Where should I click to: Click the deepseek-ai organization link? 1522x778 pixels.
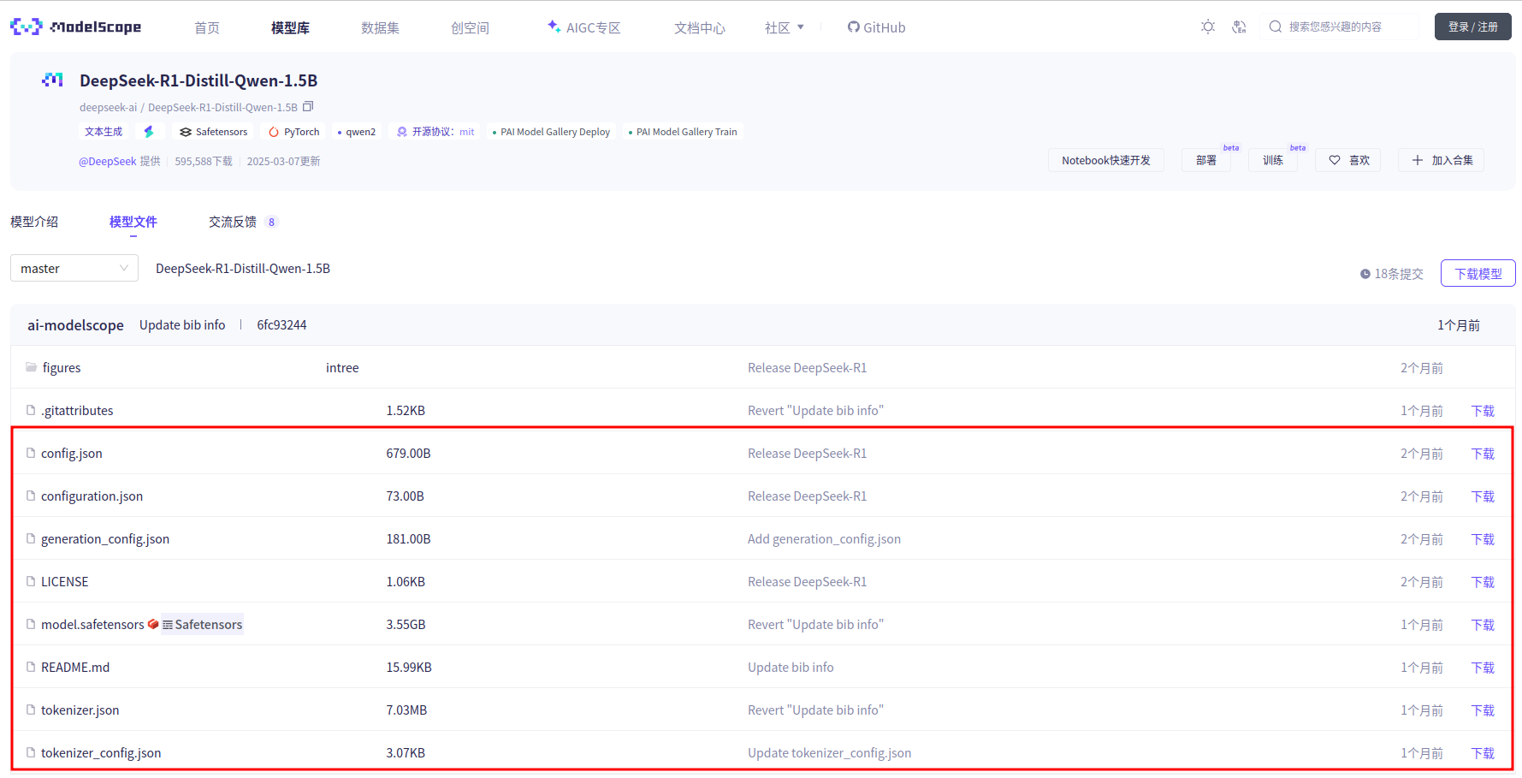point(108,107)
